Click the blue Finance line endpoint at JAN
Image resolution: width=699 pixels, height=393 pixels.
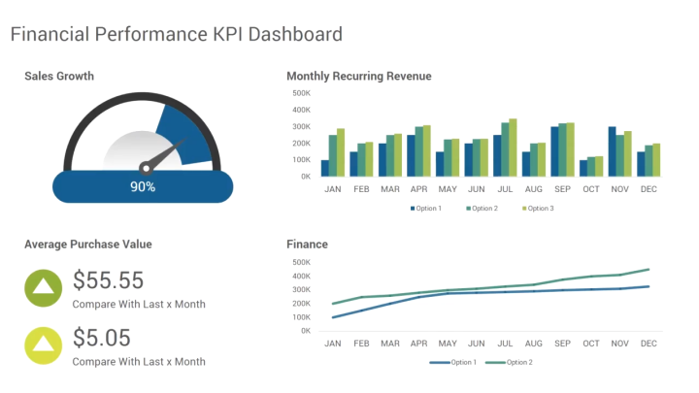tap(333, 317)
